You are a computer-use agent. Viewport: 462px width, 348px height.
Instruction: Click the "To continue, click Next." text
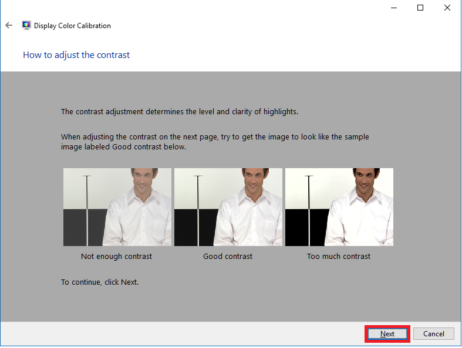[x=100, y=282]
